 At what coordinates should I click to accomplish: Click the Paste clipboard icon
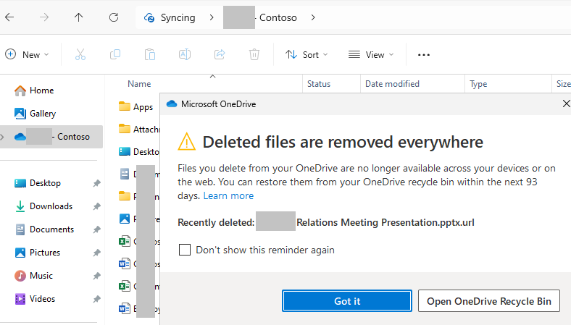point(150,54)
